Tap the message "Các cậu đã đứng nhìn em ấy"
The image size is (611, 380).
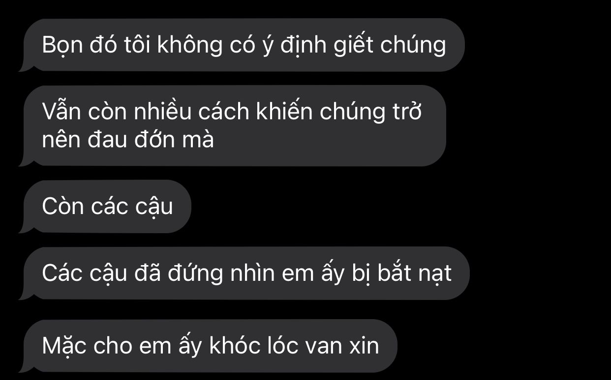point(244,273)
